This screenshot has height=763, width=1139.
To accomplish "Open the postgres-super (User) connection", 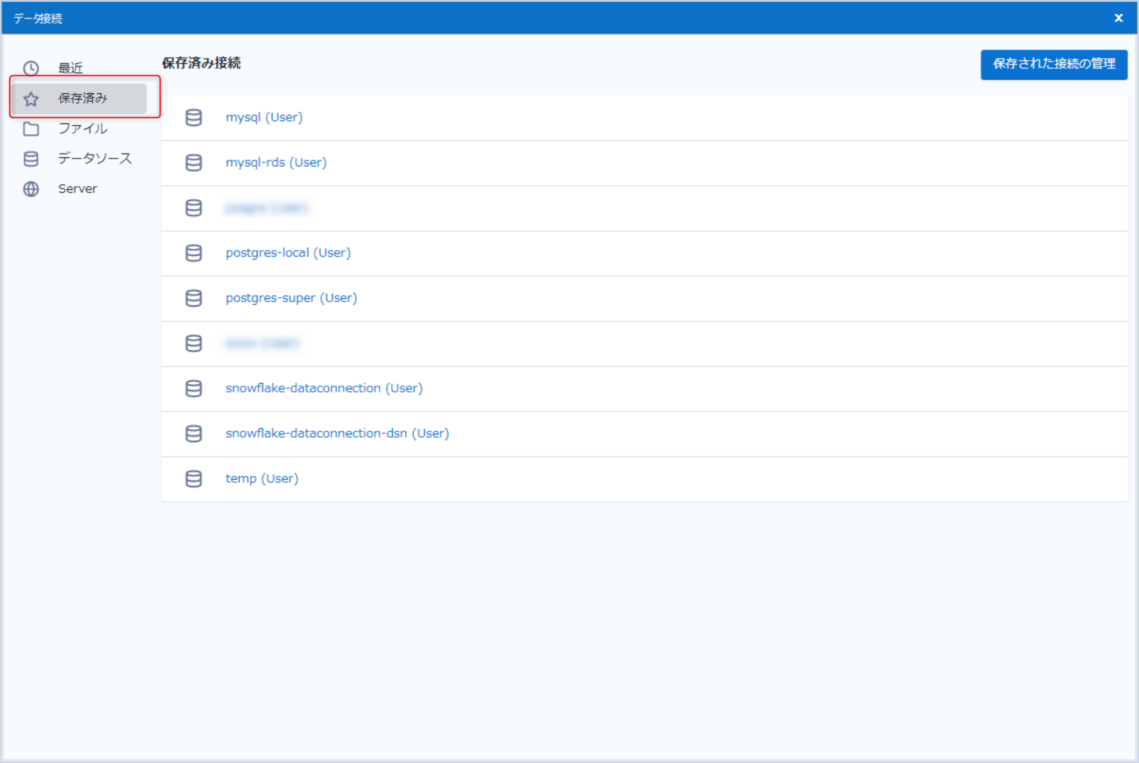I will 291,297.
